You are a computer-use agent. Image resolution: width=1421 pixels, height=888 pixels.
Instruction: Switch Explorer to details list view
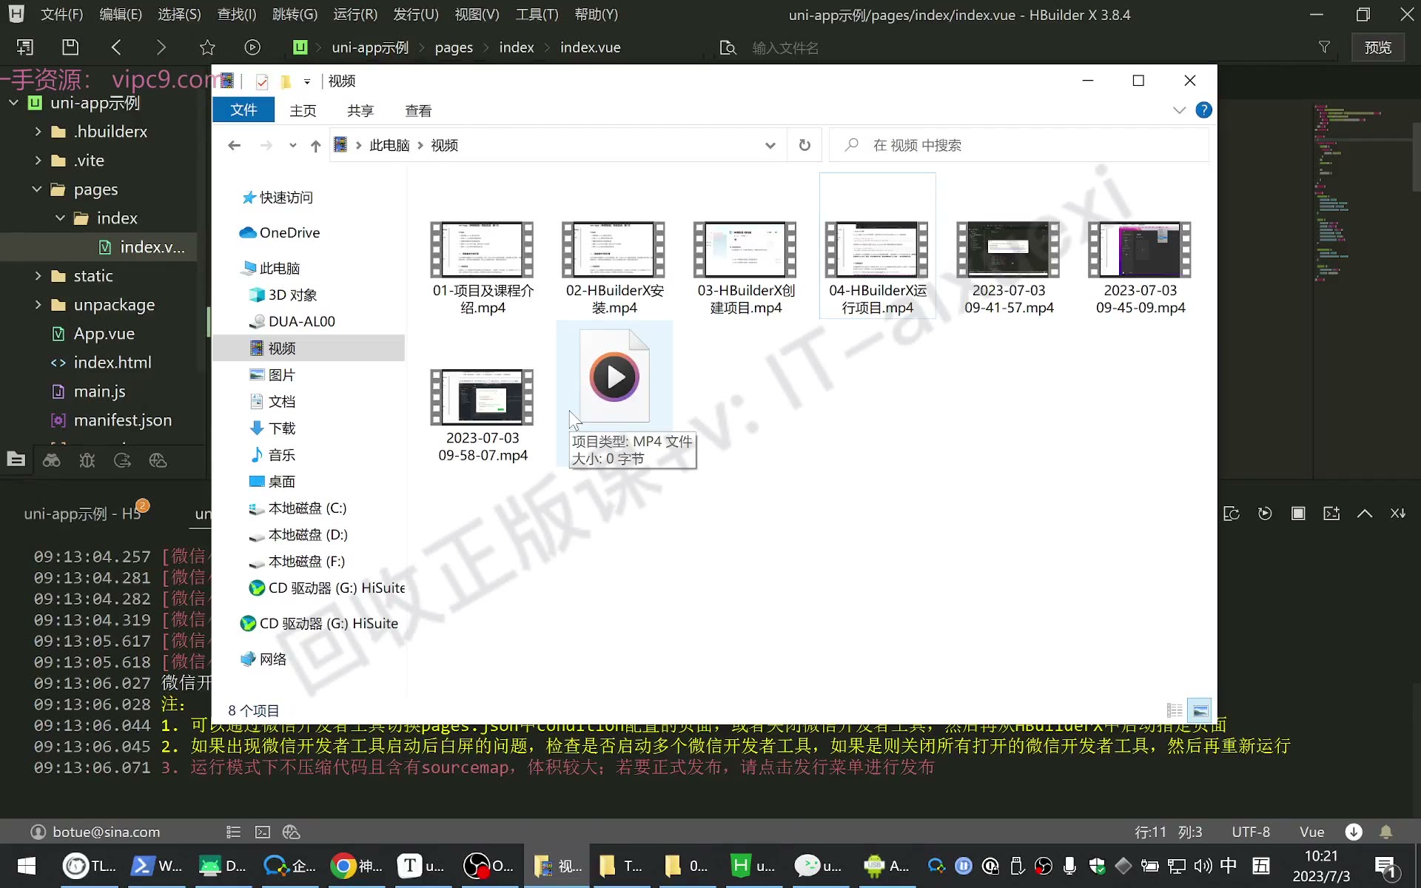click(x=1175, y=710)
